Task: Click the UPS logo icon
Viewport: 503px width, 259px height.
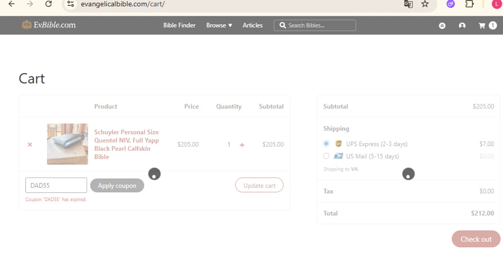Action: pos(338,144)
